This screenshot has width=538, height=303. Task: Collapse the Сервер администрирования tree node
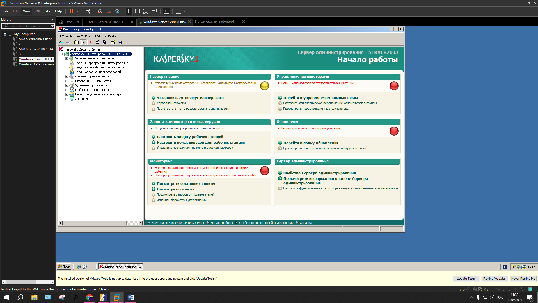click(x=61, y=54)
